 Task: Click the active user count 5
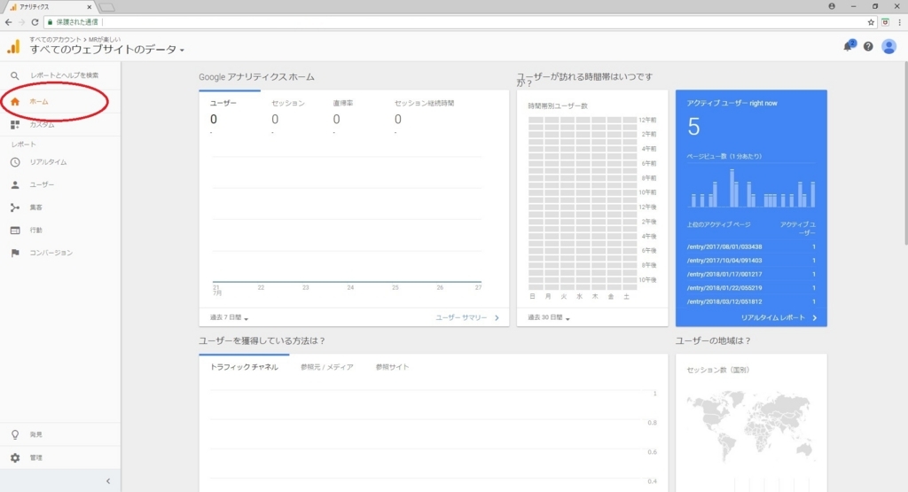click(693, 127)
